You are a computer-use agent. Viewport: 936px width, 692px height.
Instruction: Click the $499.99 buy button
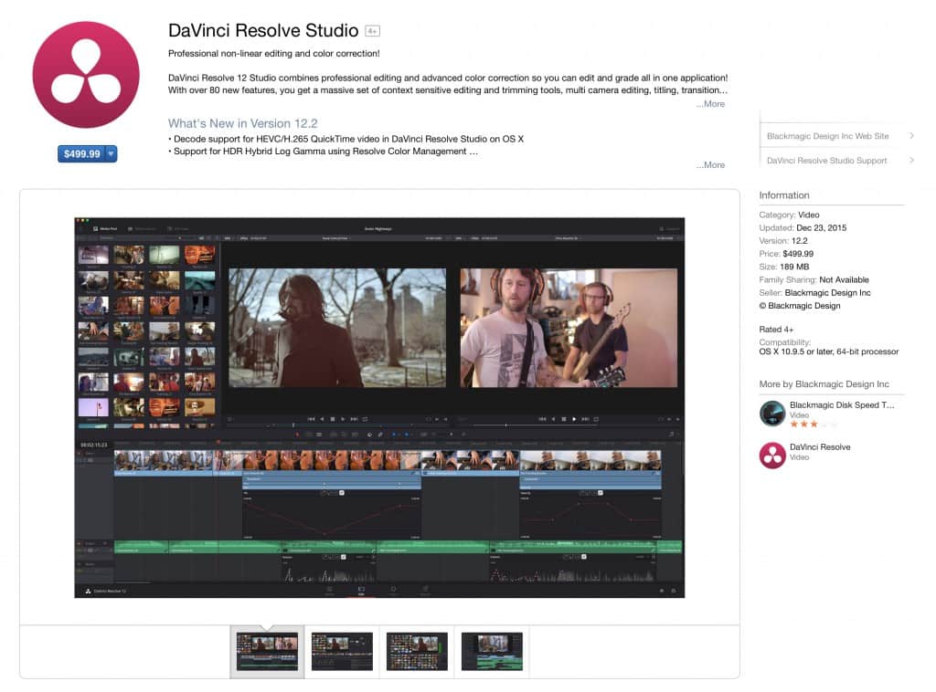coord(81,153)
